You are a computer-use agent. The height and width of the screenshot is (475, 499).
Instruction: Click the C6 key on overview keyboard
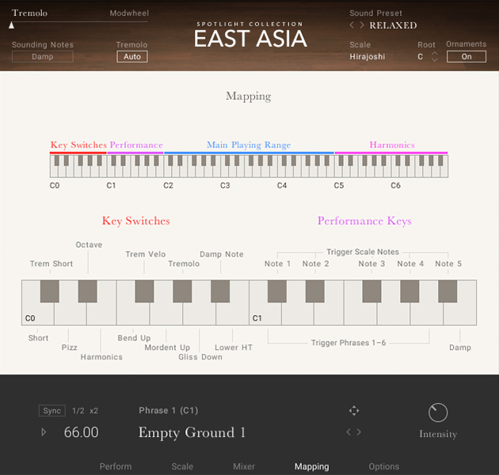(395, 172)
